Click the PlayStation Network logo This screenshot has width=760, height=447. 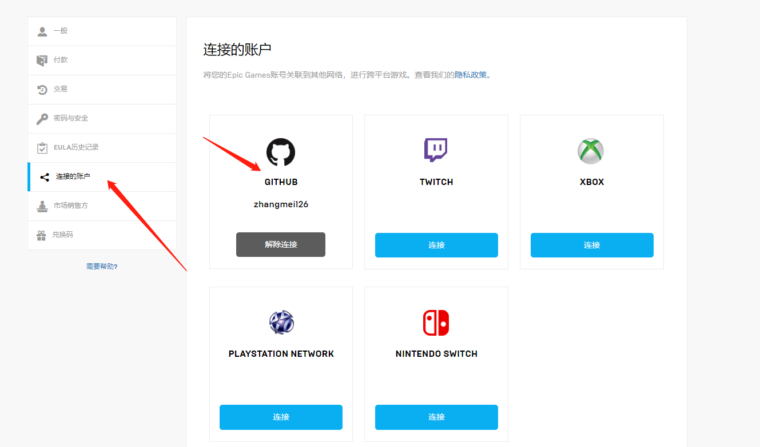281,323
